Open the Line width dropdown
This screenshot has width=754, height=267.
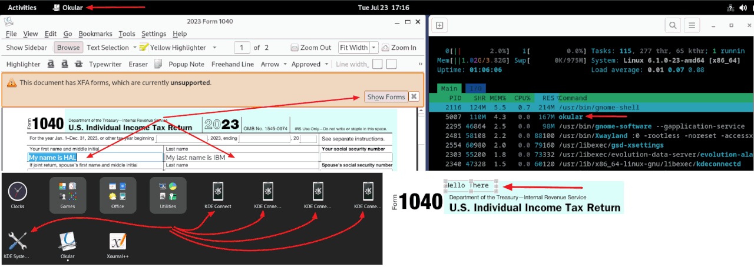[x=352, y=64]
